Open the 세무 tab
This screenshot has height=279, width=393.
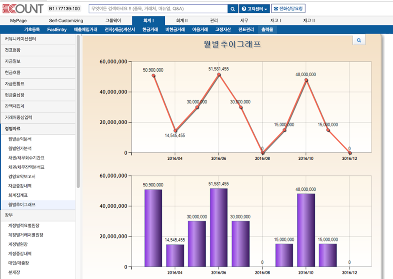click(x=244, y=20)
